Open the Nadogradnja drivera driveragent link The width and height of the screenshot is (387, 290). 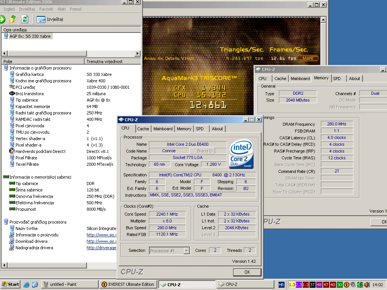(x=101, y=248)
